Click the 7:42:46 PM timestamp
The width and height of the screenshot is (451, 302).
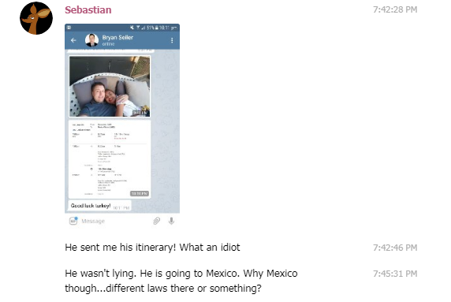click(x=395, y=248)
